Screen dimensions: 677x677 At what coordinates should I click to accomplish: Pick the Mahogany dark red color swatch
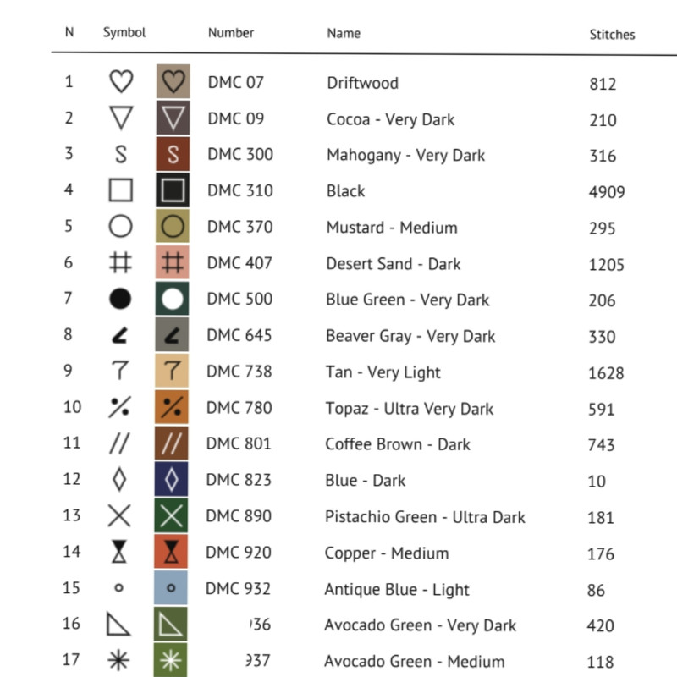173,154
